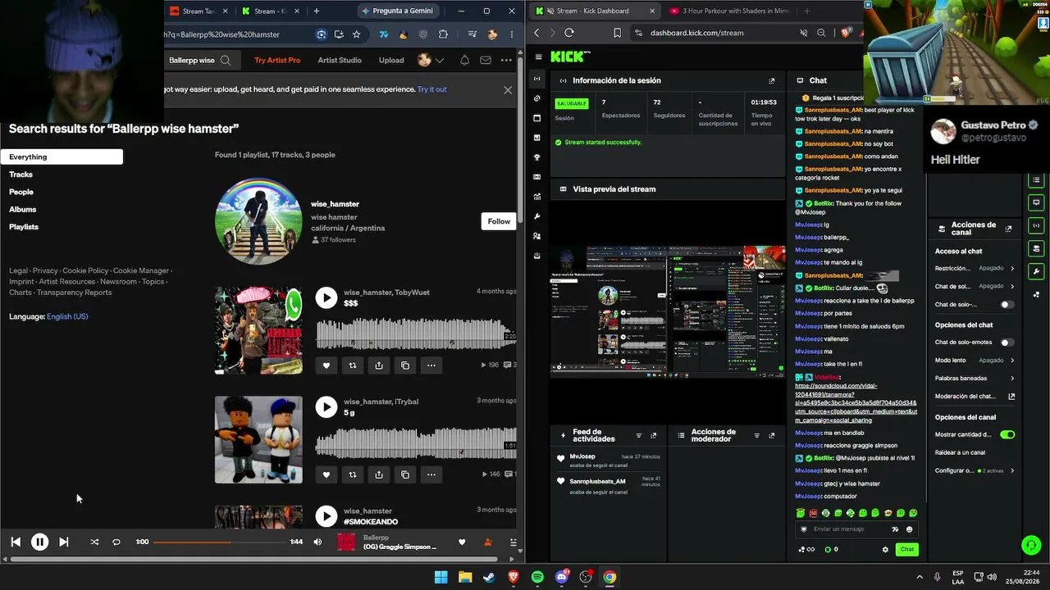Copy link of the $$$ track
Screen dimensions: 1050x590
click(x=405, y=365)
